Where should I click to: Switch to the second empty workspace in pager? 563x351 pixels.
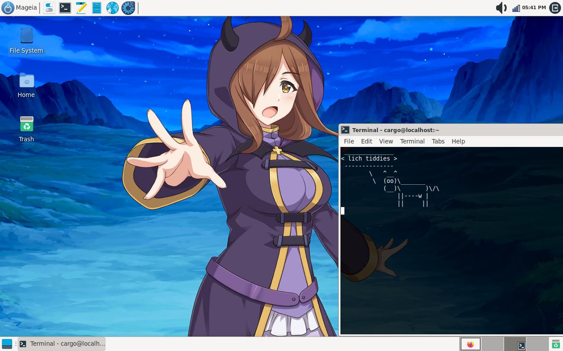pos(493,344)
